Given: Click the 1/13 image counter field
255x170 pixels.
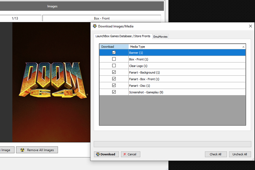Looking at the screenshot, I should [x=20, y=18].
